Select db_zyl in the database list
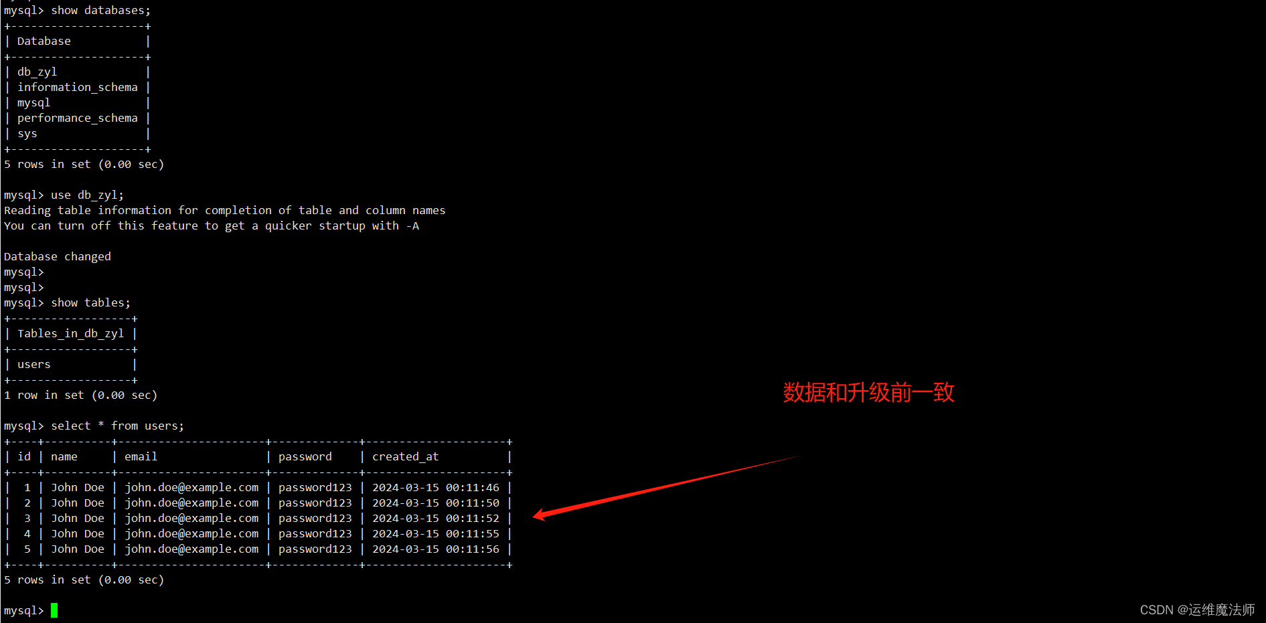Image resolution: width=1266 pixels, height=623 pixels. tap(37, 72)
